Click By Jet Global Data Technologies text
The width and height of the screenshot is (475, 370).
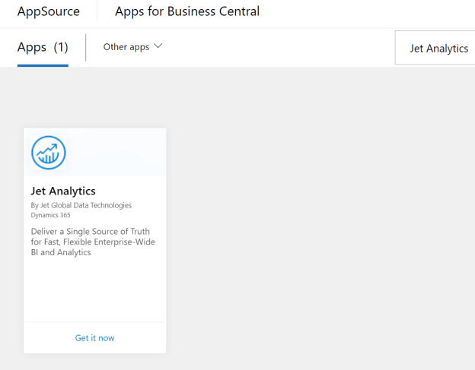pos(81,206)
